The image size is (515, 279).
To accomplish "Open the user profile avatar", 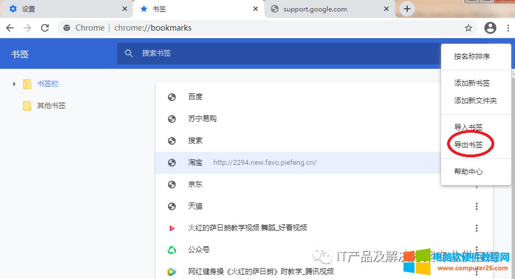I will (x=490, y=28).
